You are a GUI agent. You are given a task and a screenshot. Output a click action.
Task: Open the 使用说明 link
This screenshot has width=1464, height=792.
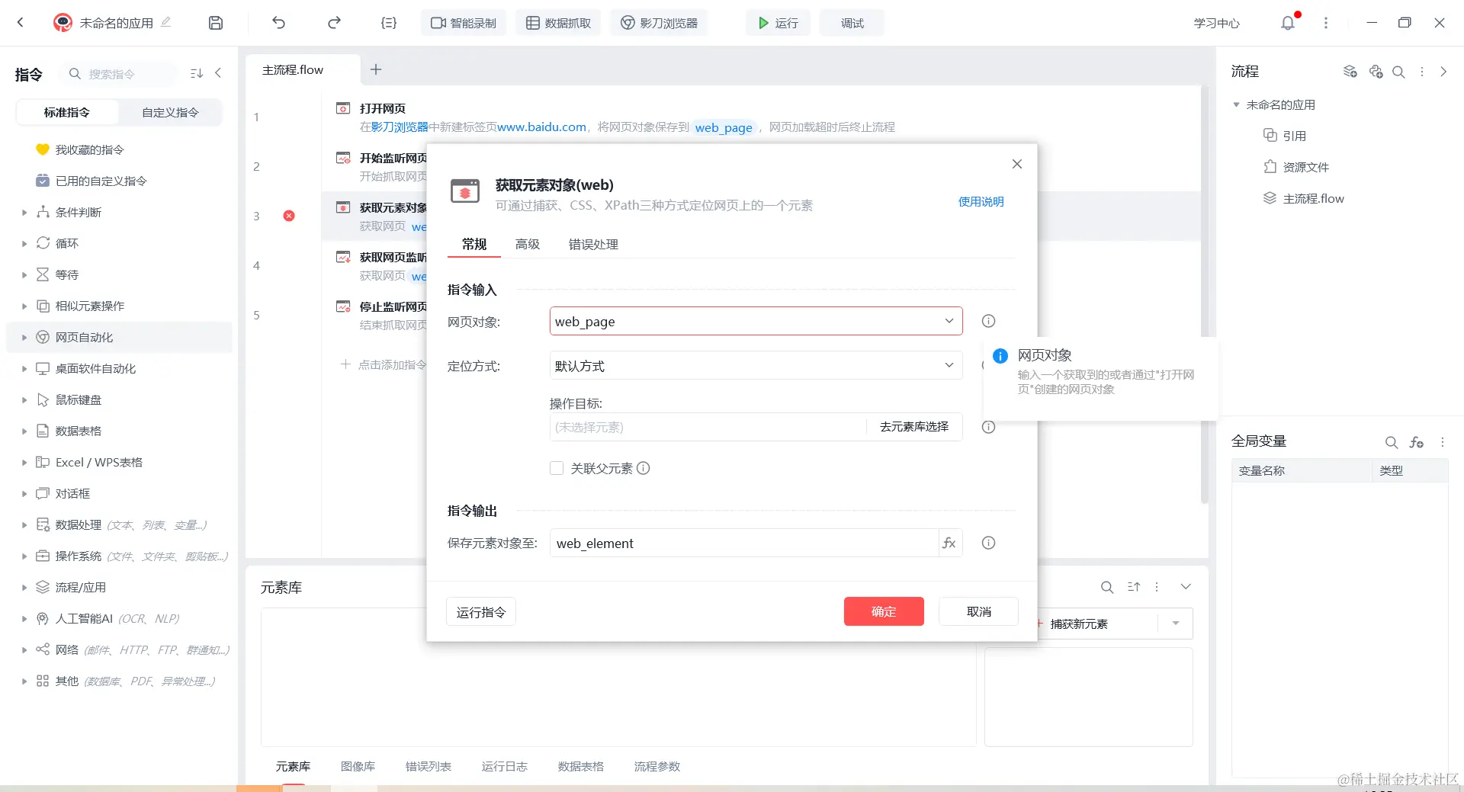pyautogui.click(x=981, y=201)
